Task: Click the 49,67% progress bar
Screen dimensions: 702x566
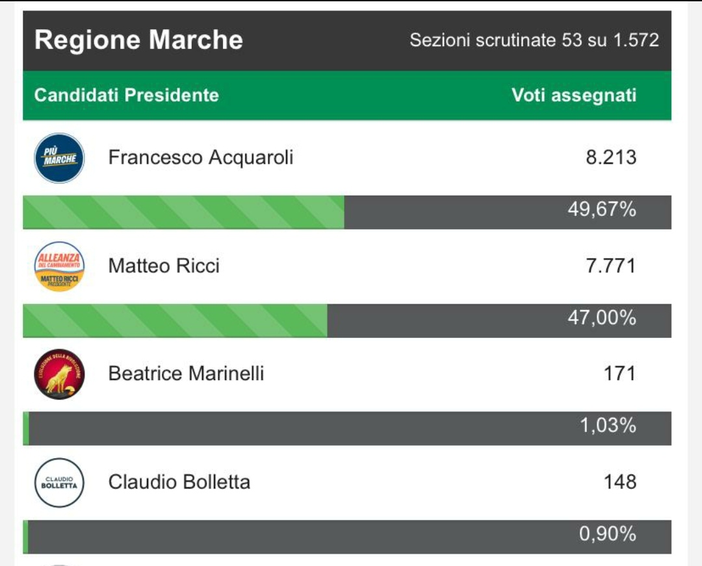Action: pyautogui.click(x=347, y=212)
